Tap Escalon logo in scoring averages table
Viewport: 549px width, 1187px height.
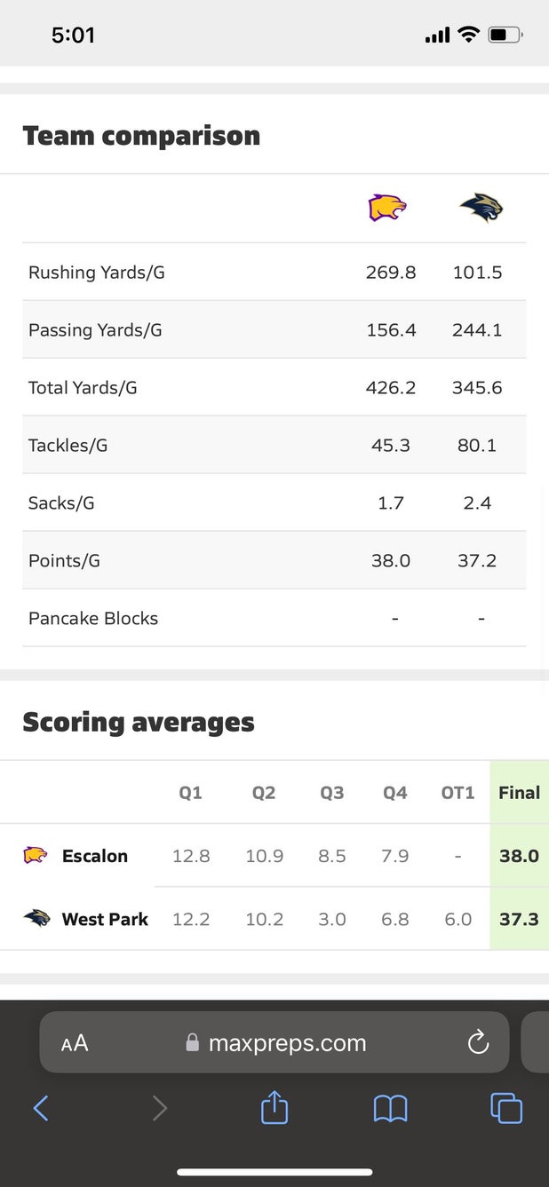tap(36, 856)
